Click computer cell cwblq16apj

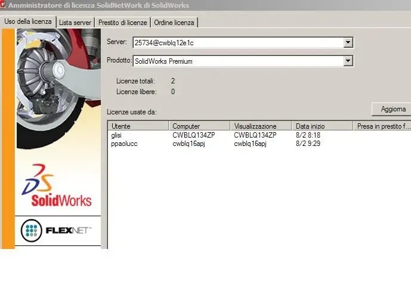188,144
